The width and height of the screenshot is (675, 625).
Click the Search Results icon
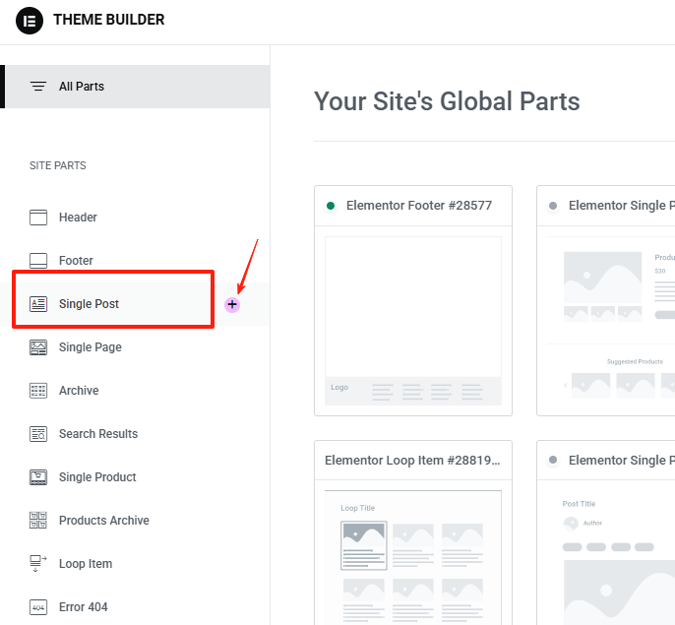click(38, 434)
